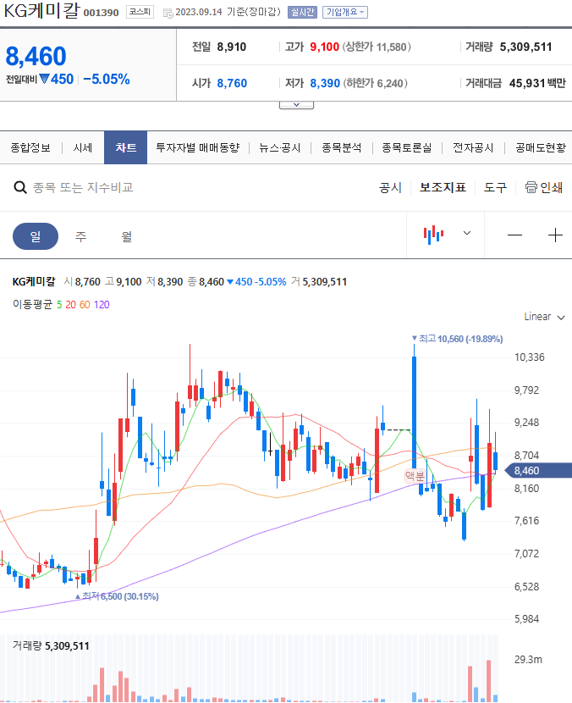572x703 pixels.
Task: Click the 최고 10,560 high marker
Action: [x=457, y=339]
